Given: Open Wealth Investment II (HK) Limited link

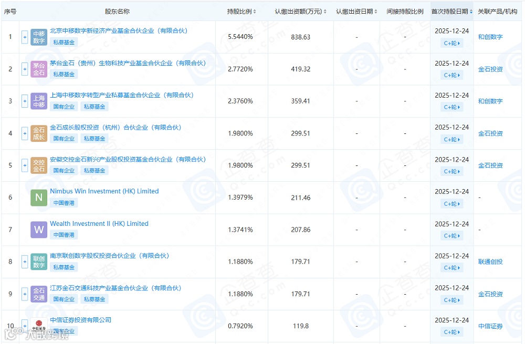Looking at the screenshot, I should (99, 223).
